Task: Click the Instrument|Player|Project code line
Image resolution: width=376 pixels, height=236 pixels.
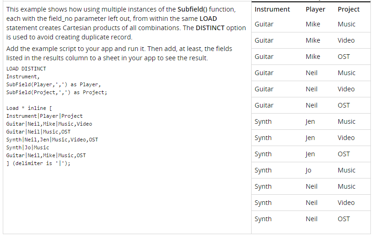Action: 45,116
